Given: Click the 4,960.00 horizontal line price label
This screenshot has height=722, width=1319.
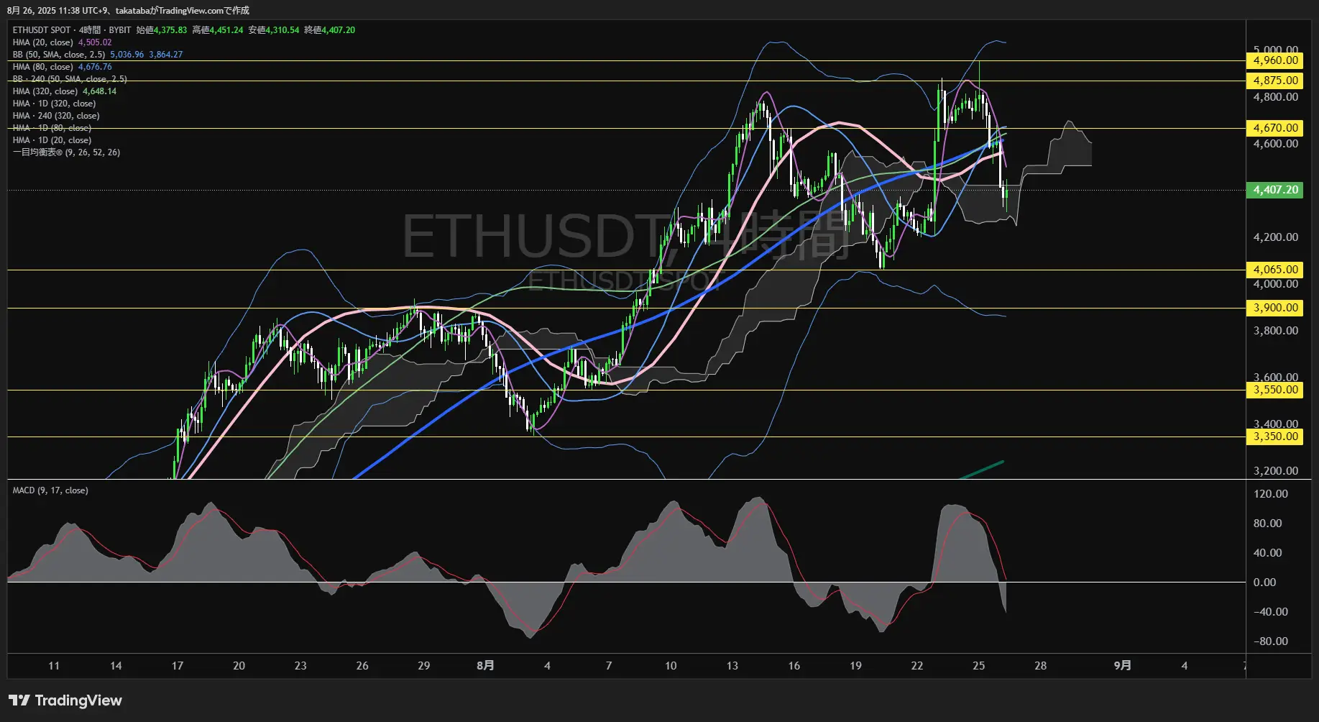Looking at the screenshot, I should [1274, 60].
